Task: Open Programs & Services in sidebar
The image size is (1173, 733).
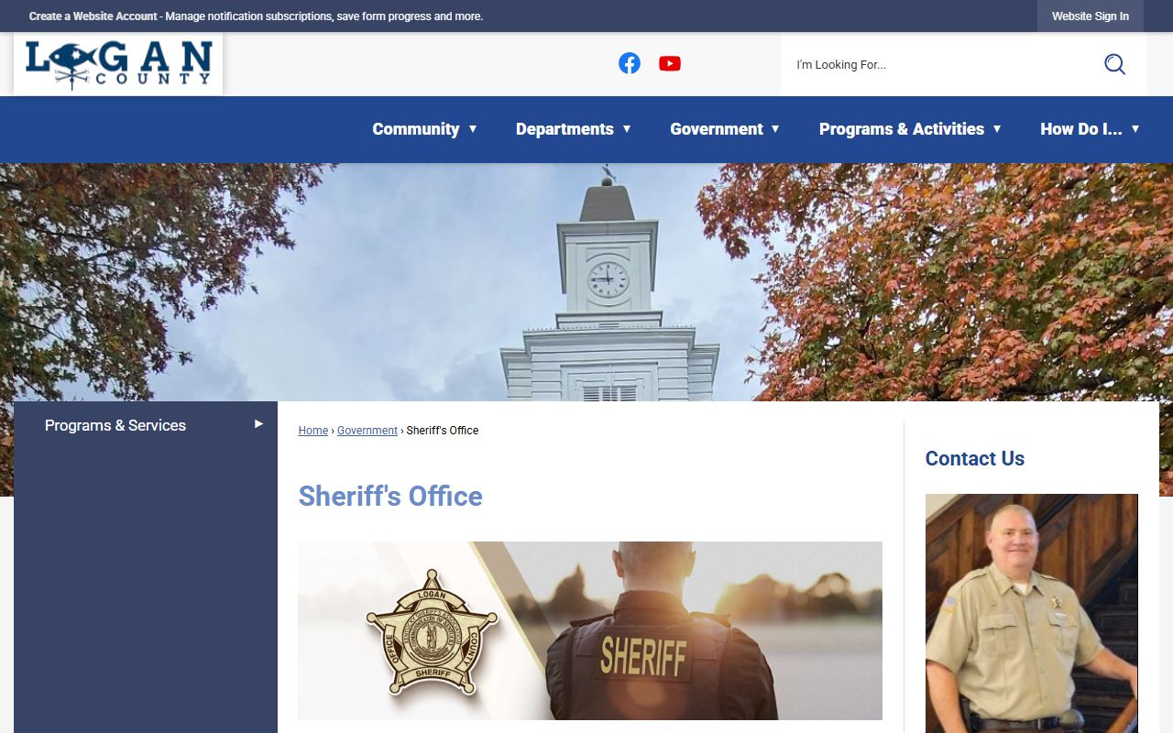Action: [115, 425]
